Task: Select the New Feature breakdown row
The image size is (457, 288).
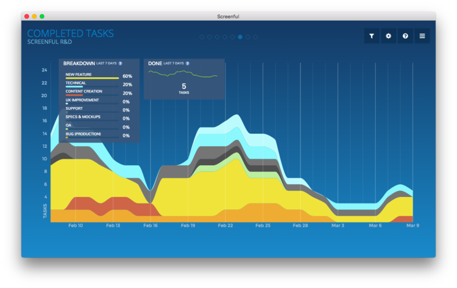Action: pos(99,76)
